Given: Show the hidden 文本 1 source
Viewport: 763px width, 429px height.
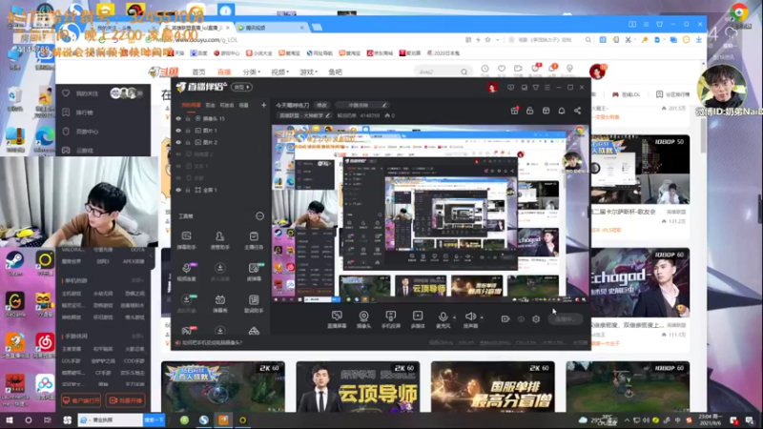Looking at the screenshot, I should pyautogui.click(x=178, y=166).
